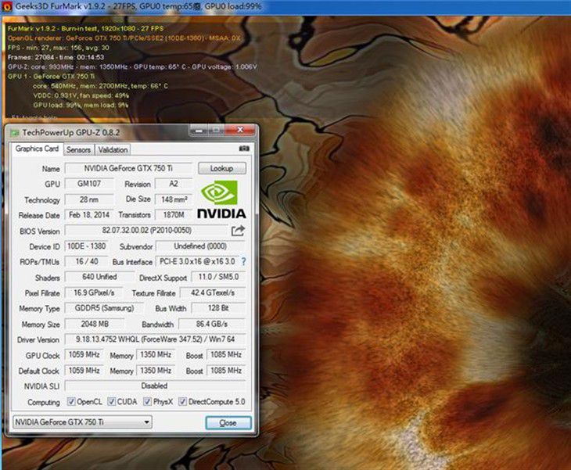Click the ROPs/TMUs value 16 / 40
Viewport: 571px width, 470px height.
[x=87, y=261]
